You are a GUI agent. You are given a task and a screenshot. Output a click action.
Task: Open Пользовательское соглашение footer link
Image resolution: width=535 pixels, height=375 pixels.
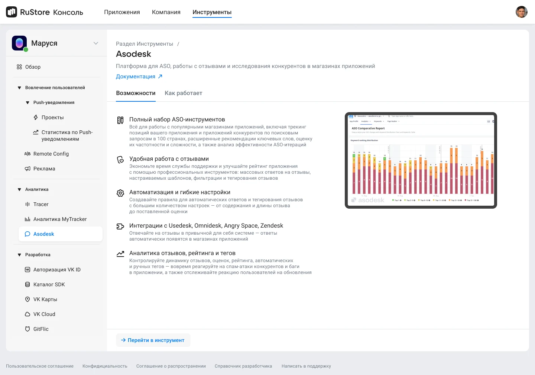(40, 366)
